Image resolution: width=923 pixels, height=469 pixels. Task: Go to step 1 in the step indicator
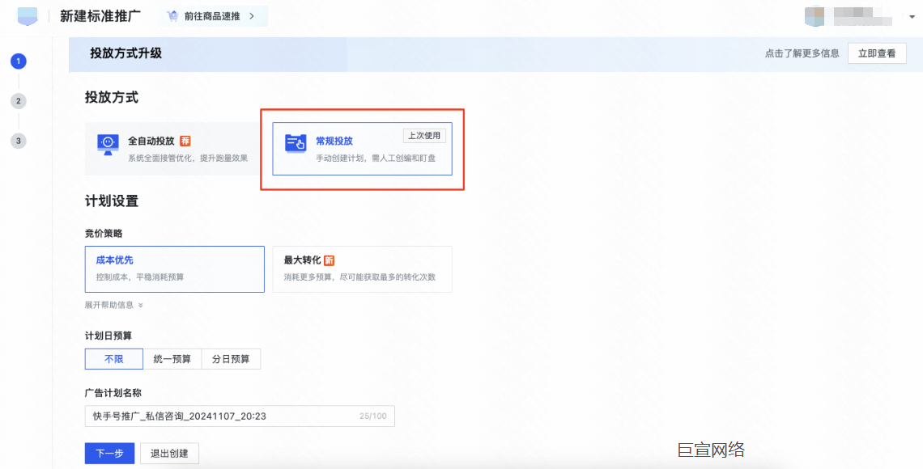click(x=19, y=61)
